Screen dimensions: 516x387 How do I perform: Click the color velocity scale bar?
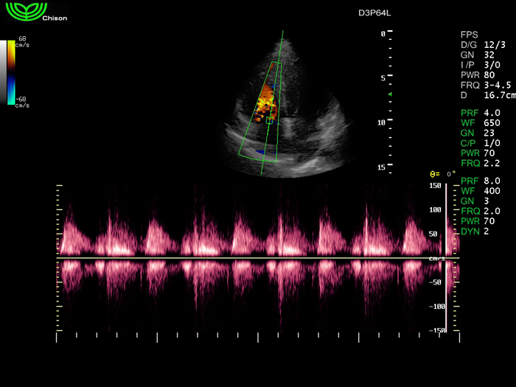tap(11, 72)
